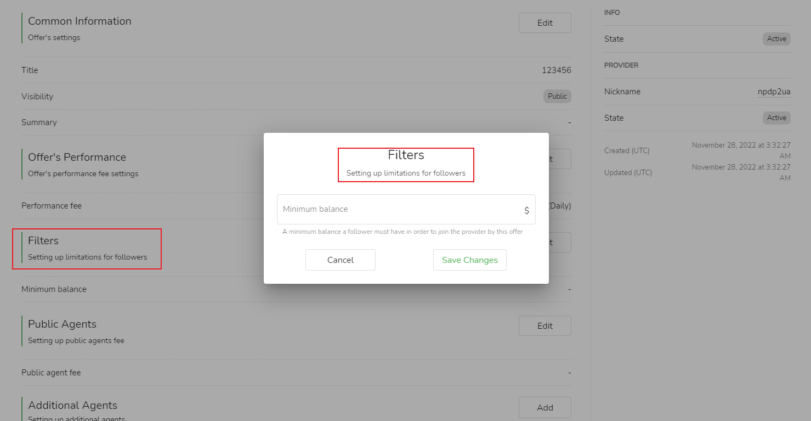Screen dimensions: 811x421
Task: Click the Additional Agents heading
Action: click(x=72, y=406)
